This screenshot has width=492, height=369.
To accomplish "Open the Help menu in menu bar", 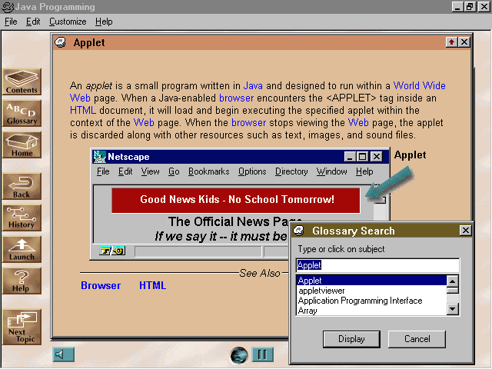I will 104,22.
